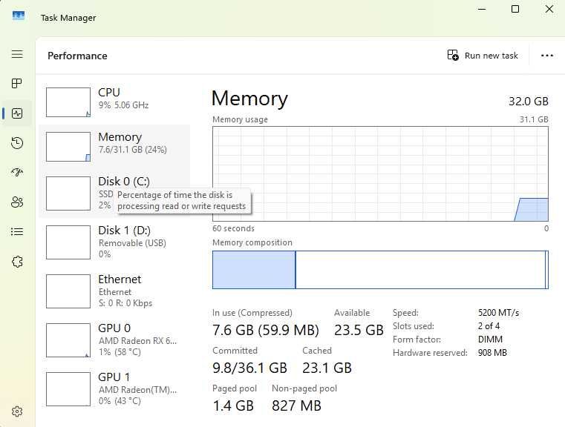The width and height of the screenshot is (565, 427).
Task: Open the Startup apps icon
Action: (x=17, y=172)
